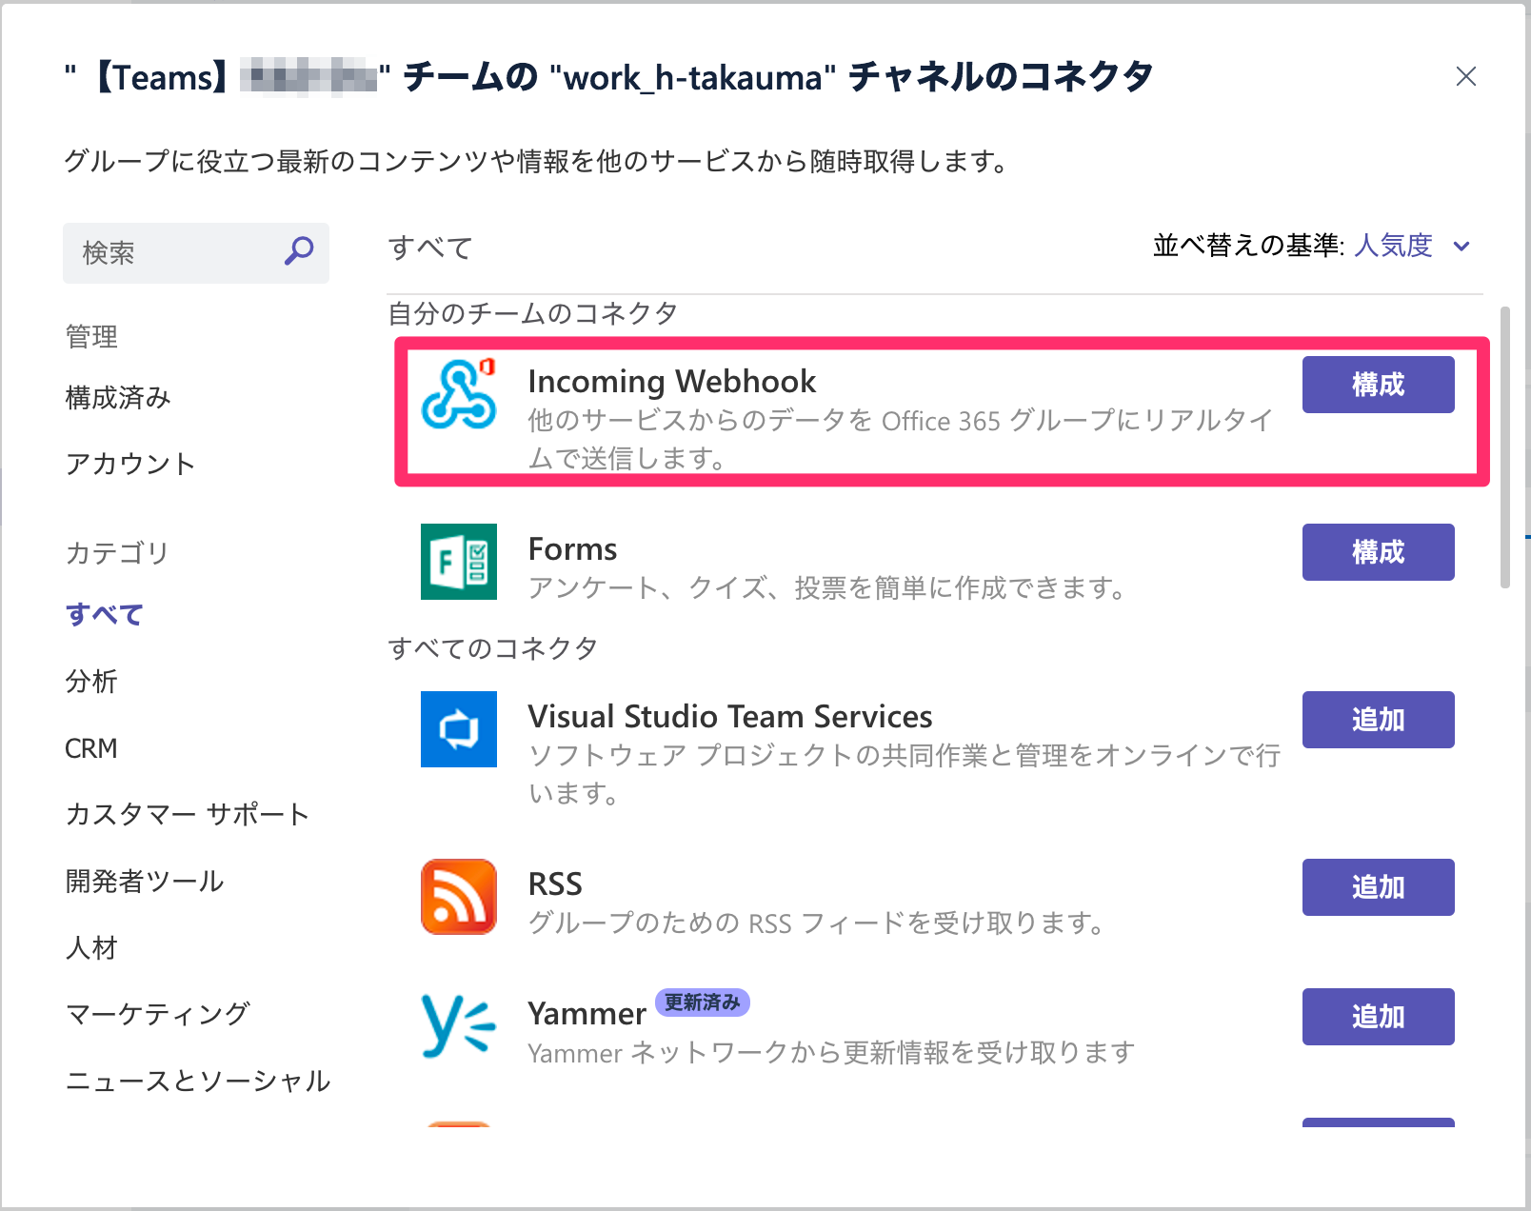Image resolution: width=1531 pixels, height=1211 pixels.
Task: Click the 自分のチームのコネクタ heading
Action: tap(533, 313)
